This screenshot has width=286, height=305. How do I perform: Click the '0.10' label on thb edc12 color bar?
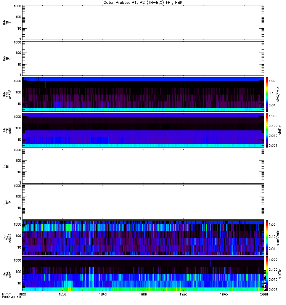[272, 93]
